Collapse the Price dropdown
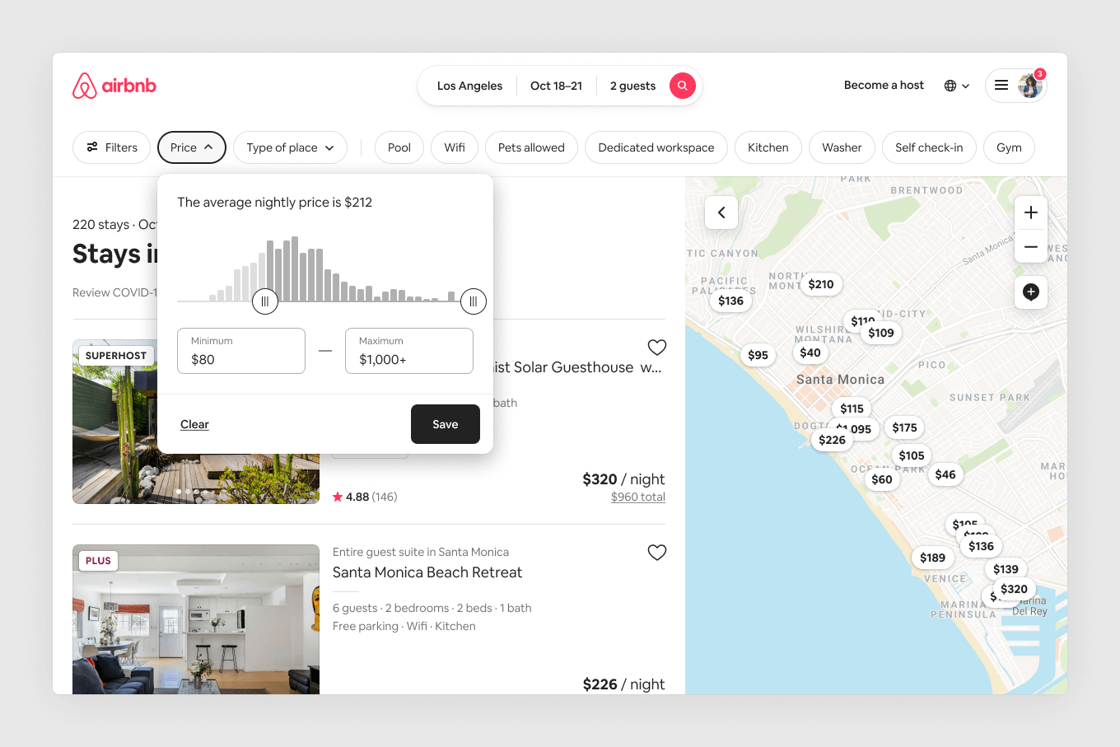This screenshot has width=1120, height=747. [x=191, y=147]
